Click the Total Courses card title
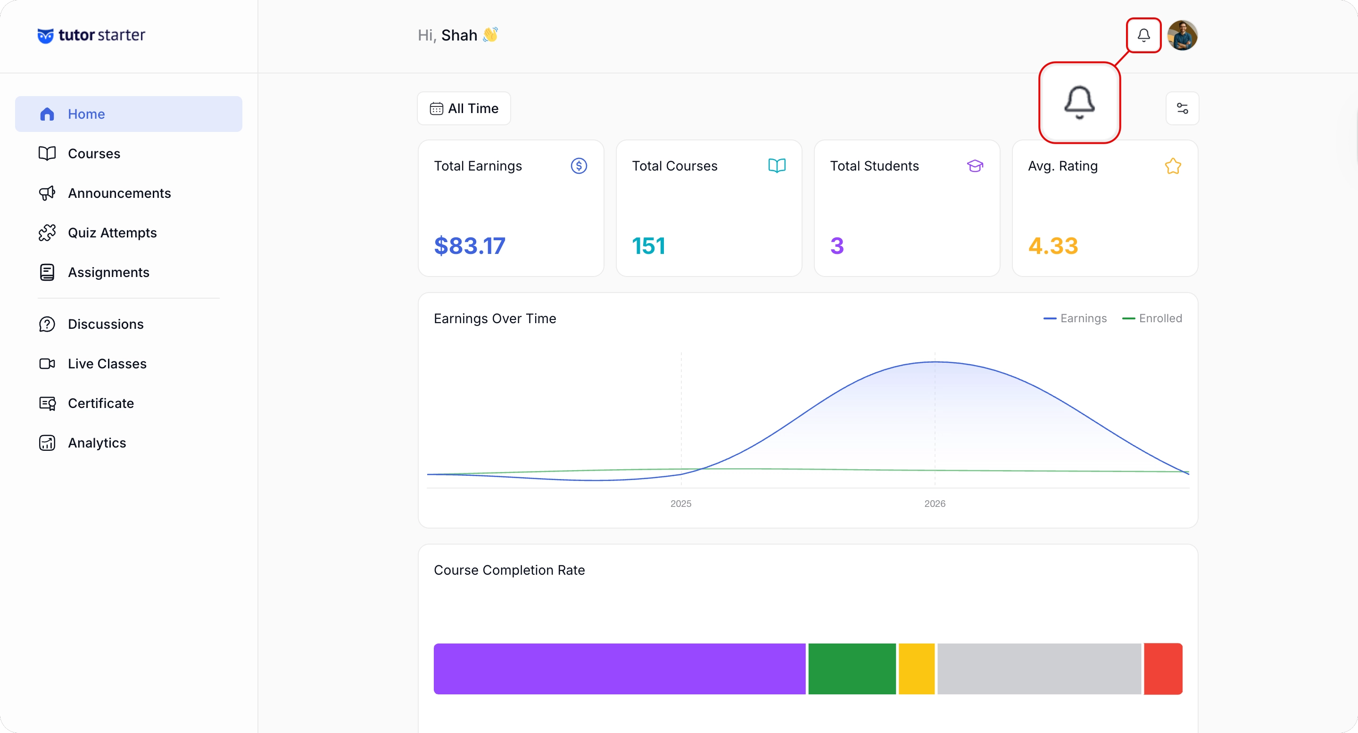 coord(674,166)
